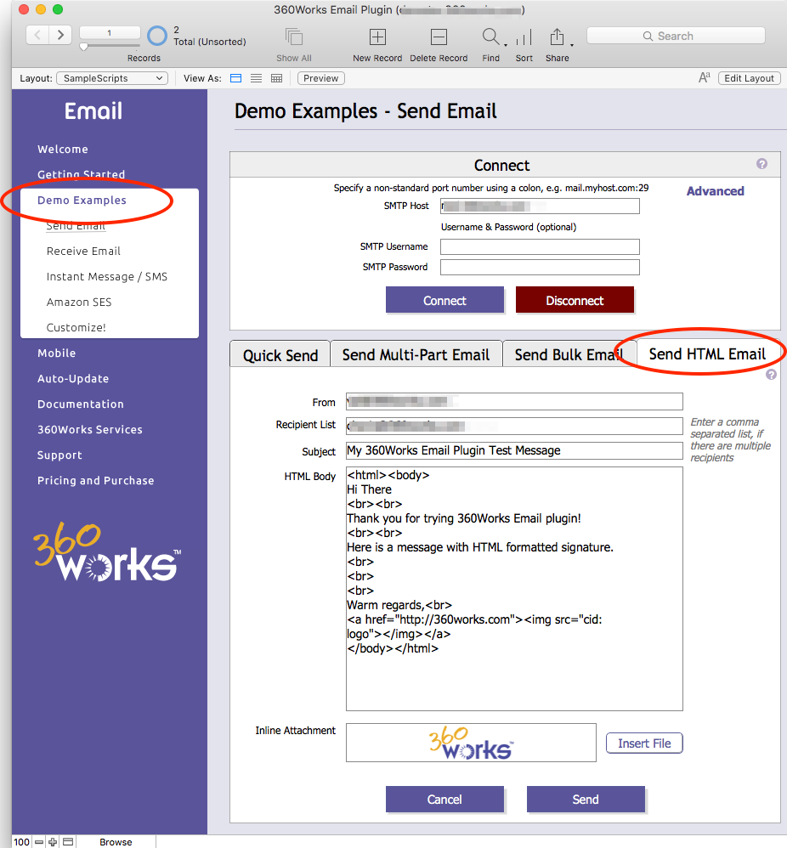Click the toolbar Search field

click(x=676, y=37)
